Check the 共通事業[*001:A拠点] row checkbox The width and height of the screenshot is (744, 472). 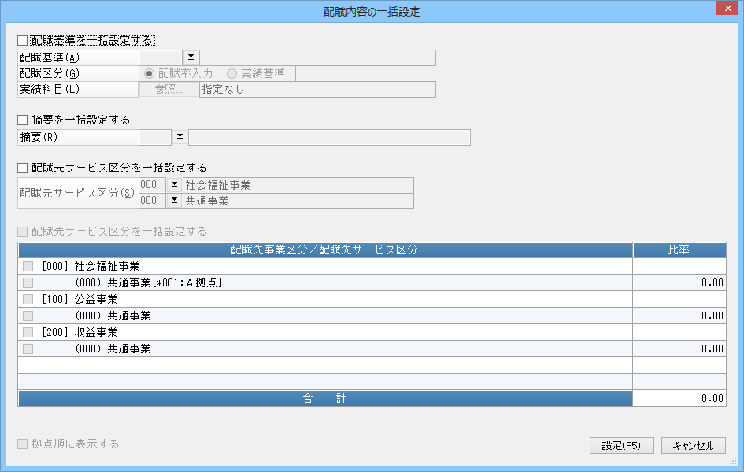[28, 283]
